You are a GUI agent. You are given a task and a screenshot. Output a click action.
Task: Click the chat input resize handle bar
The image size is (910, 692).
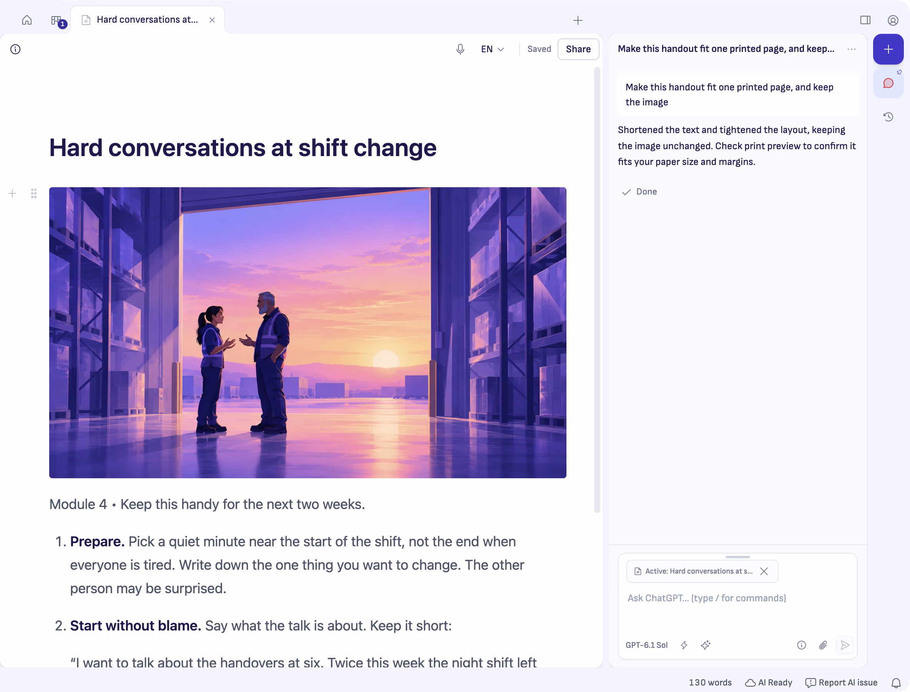click(737, 557)
